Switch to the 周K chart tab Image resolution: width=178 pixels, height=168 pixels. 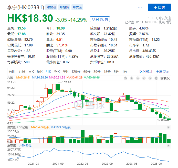click(40, 72)
